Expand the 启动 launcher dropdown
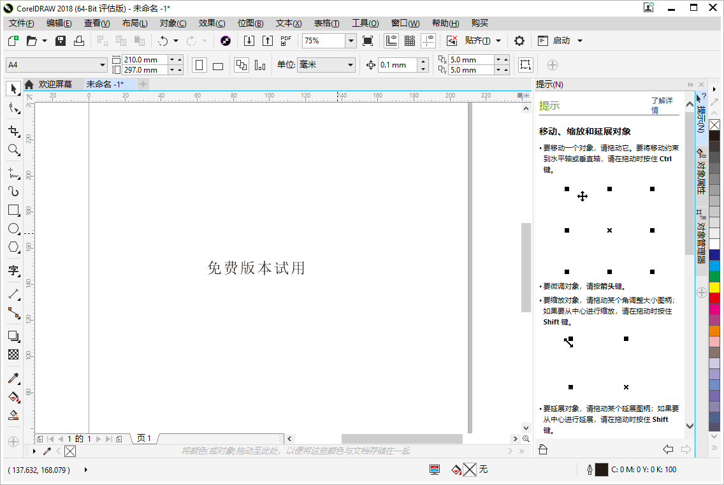 (580, 41)
